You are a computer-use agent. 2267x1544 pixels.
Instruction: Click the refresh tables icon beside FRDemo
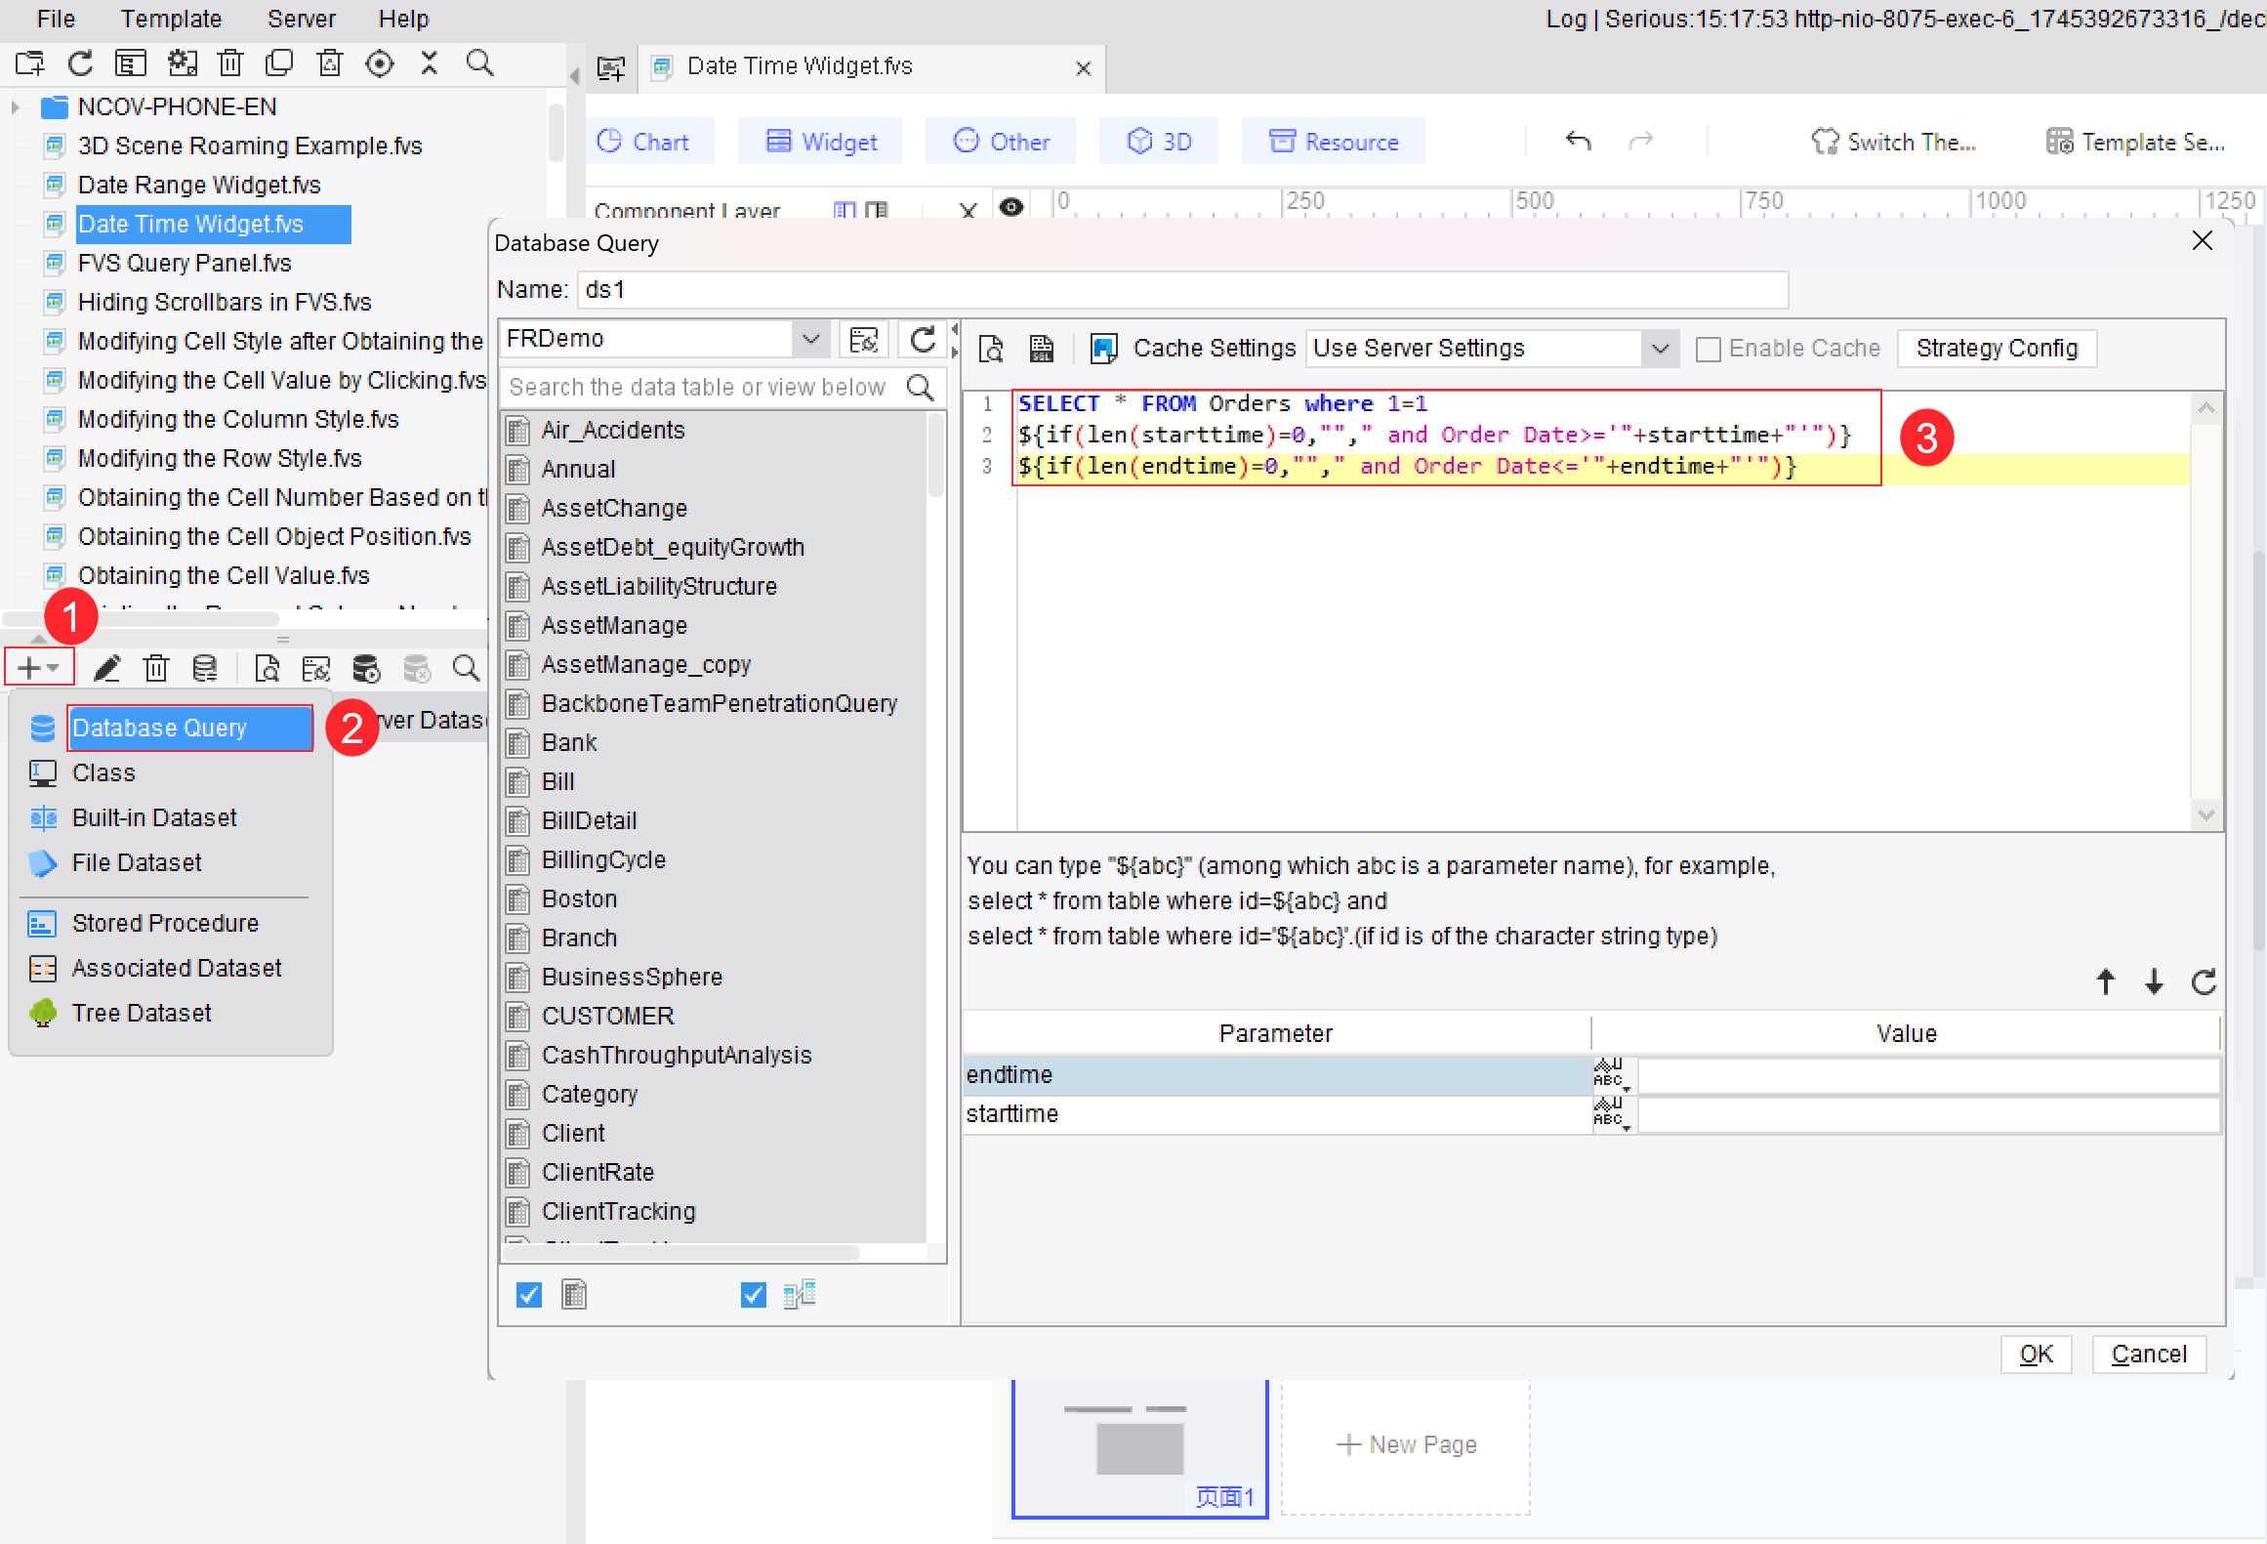point(923,339)
